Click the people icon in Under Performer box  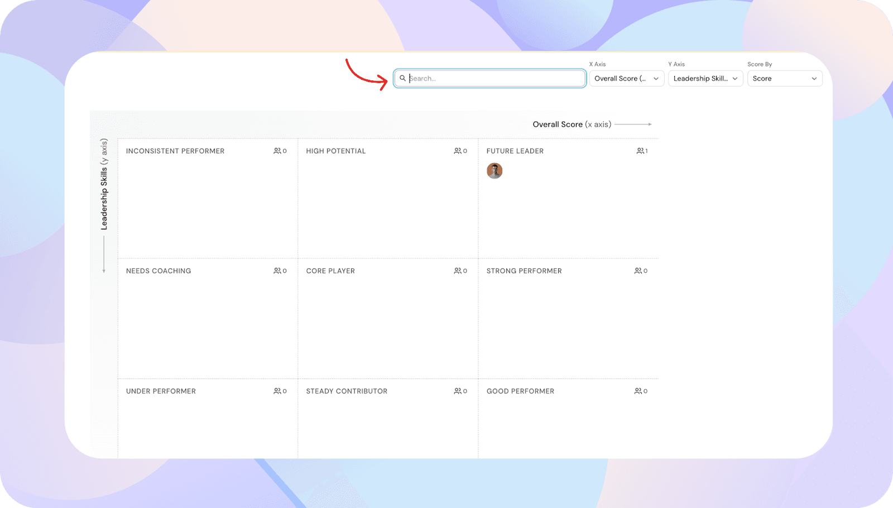click(x=277, y=391)
